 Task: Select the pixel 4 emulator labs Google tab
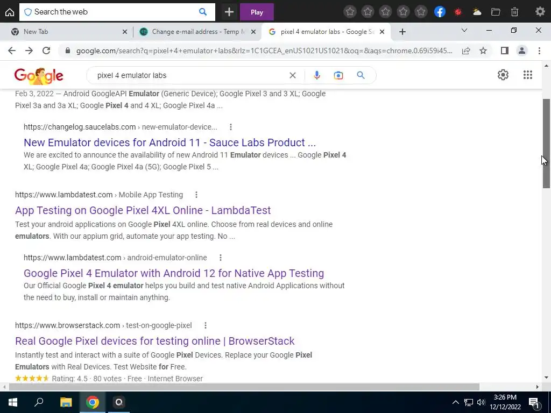pos(325,32)
